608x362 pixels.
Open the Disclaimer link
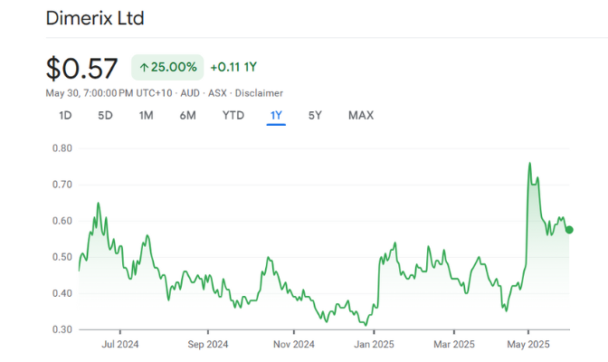coord(261,93)
